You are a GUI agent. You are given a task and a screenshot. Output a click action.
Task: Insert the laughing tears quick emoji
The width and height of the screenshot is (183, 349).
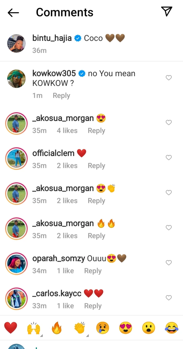point(172,328)
